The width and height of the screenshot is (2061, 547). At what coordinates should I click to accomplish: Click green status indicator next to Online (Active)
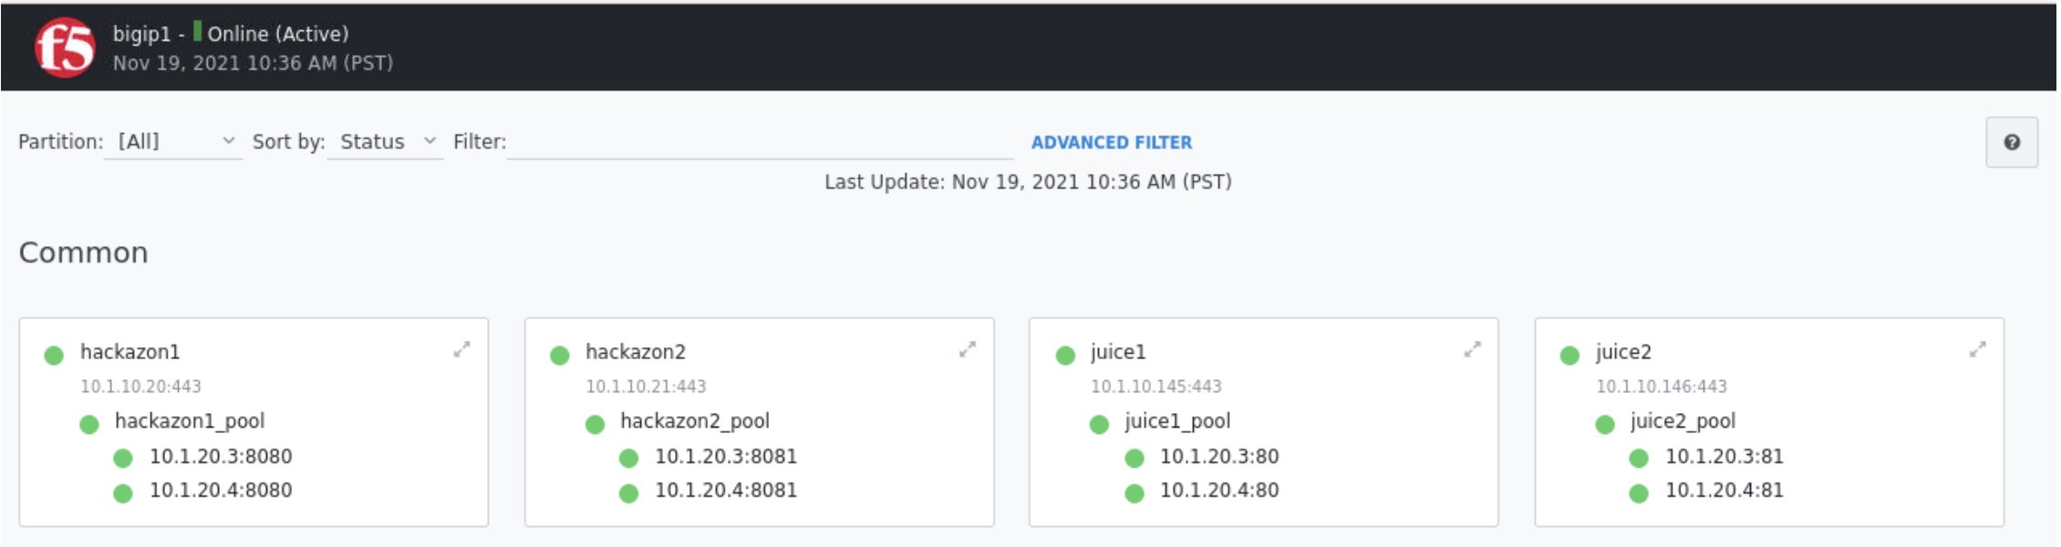(197, 32)
